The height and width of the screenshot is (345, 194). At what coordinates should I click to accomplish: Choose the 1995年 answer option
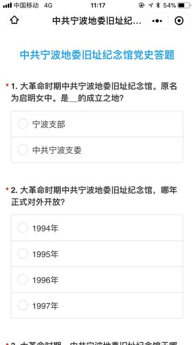[97, 253]
